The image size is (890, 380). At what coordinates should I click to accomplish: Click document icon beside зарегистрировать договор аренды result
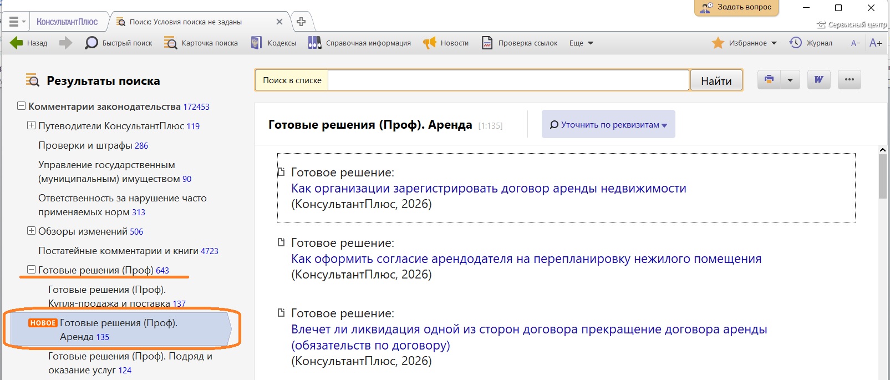pos(281,172)
